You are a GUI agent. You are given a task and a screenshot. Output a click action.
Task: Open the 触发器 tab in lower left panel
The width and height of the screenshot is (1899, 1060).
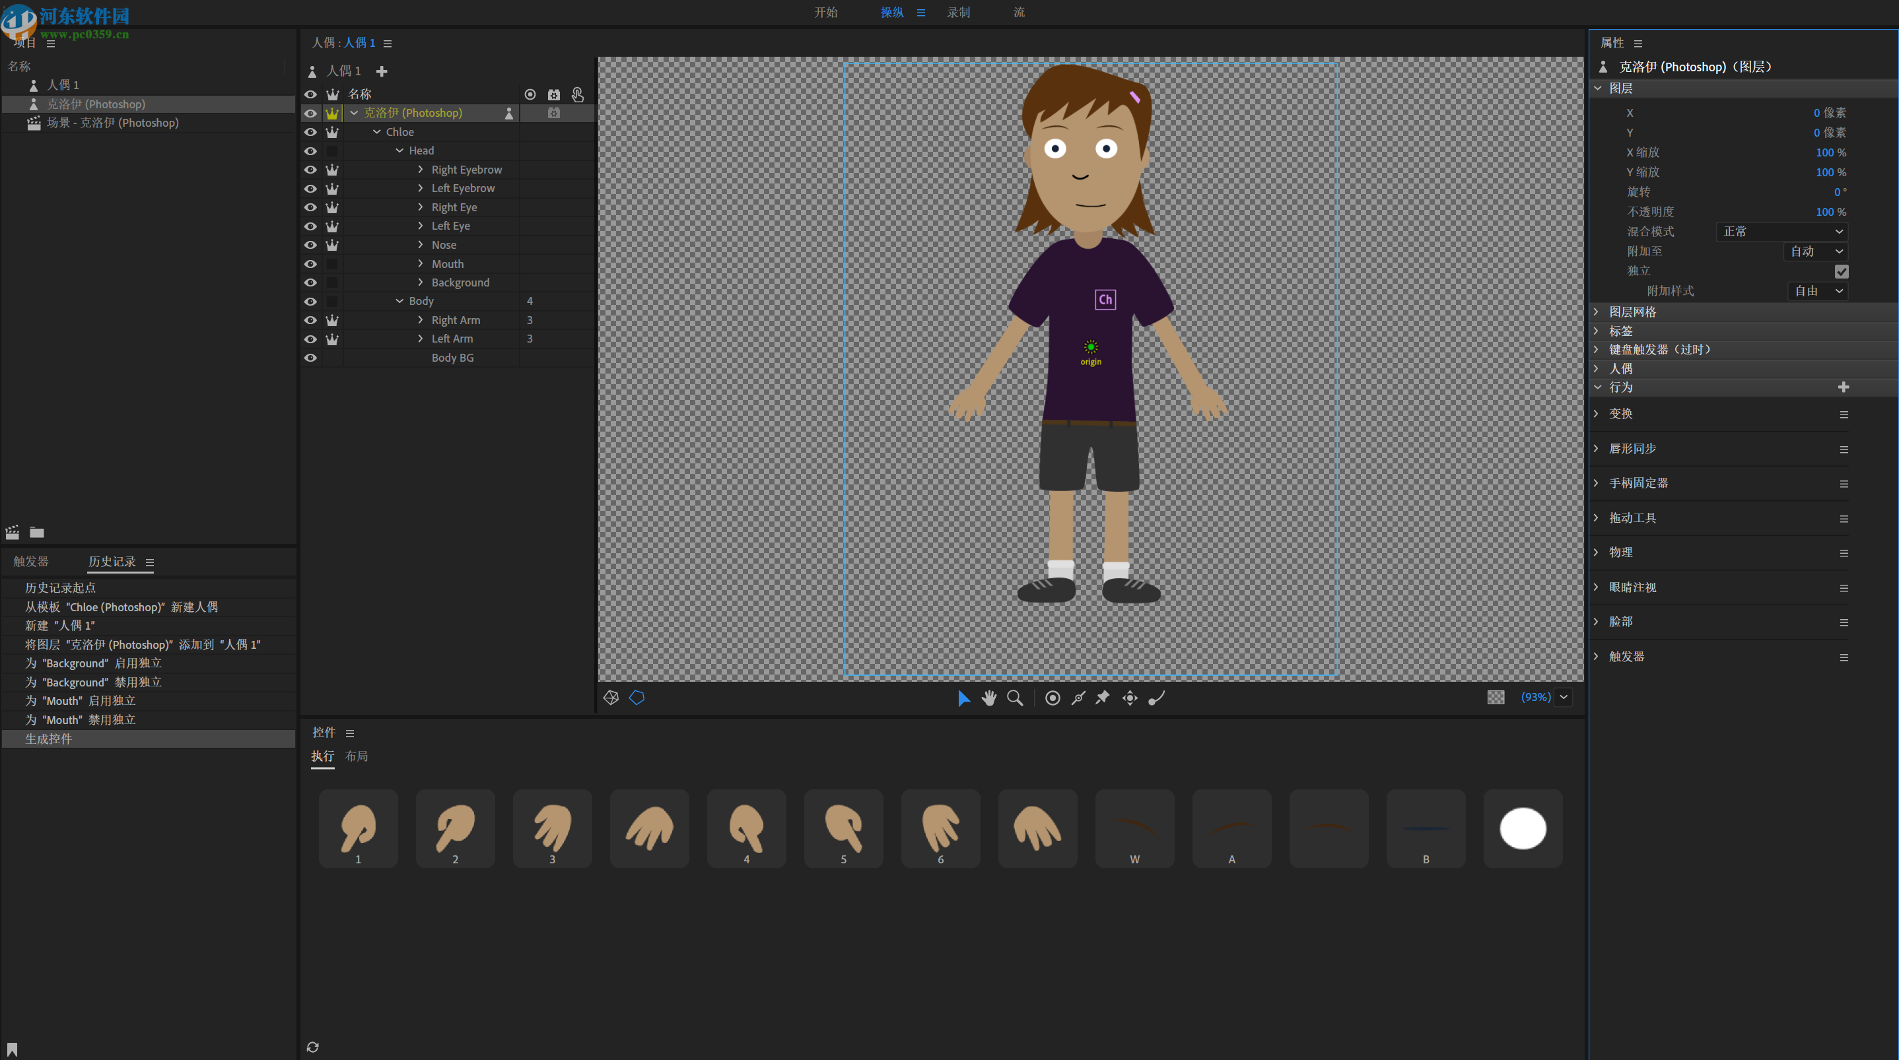point(30,561)
